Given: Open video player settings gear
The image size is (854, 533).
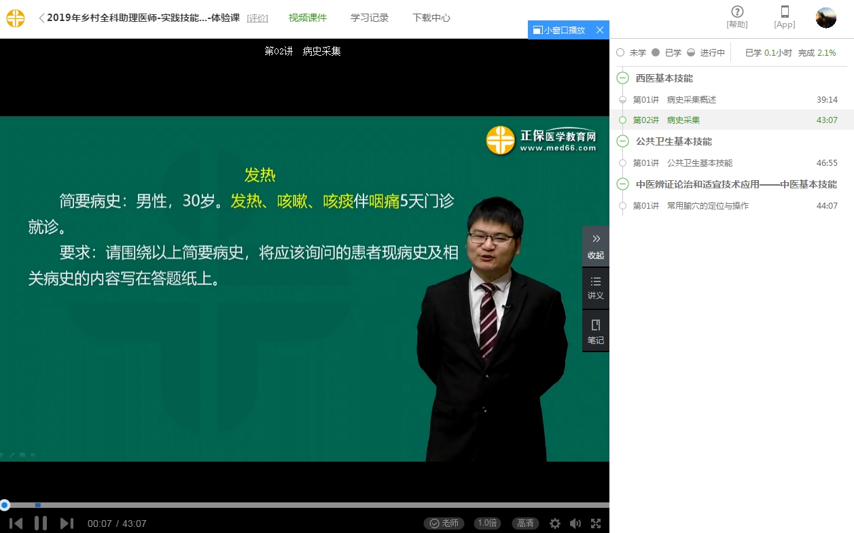Looking at the screenshot, I should click(555, 523).
